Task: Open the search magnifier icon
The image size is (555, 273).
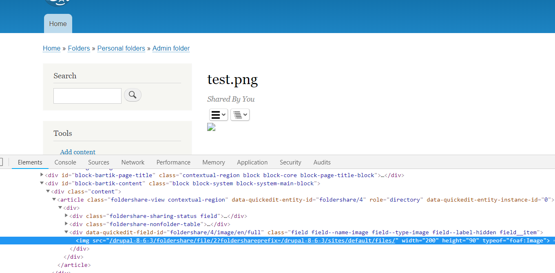Action: [x=132, y=95]
